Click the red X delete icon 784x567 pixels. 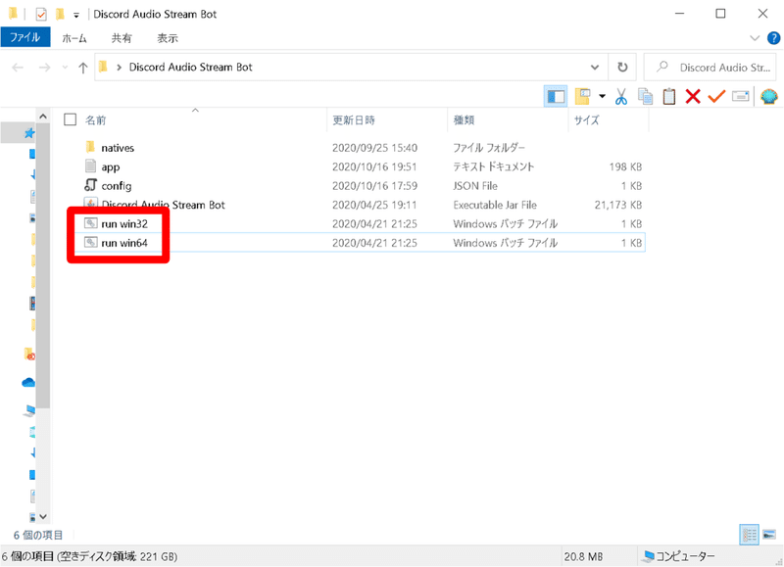click(693, 96)
